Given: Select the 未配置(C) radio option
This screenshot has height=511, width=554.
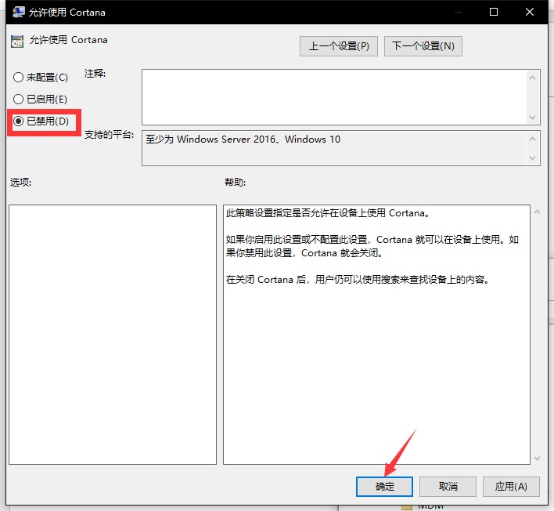Looking at the screenshot, I should 19,78.
